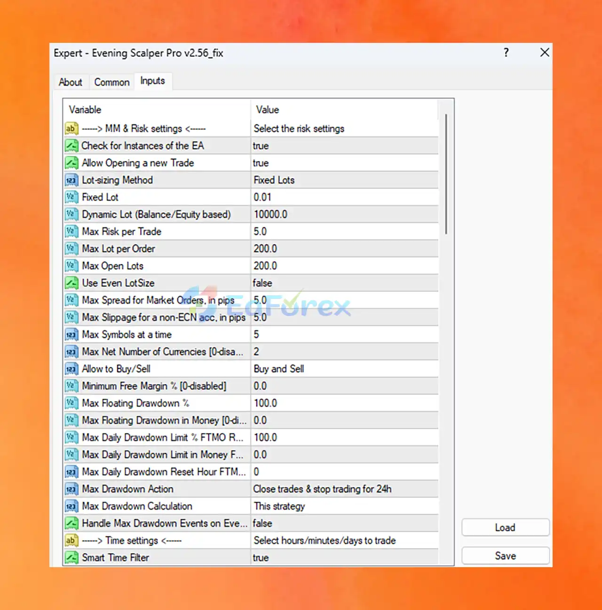The width and height of the screenshot is (602, 610).
Task: Edit Minimum Free Margin % value 0.0
Action: (344, 386)
